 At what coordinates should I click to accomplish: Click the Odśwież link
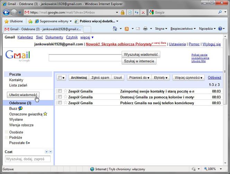pyautogui.click(x=214, y=78)
